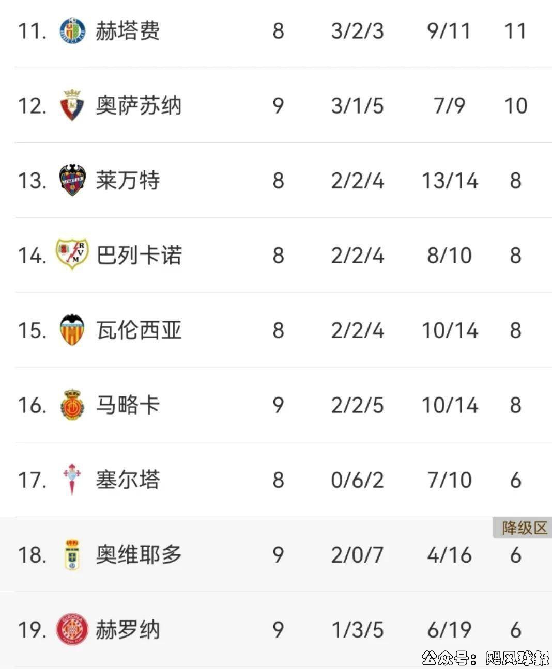The image size is (552, 669).
Task: Open team 奥萨苏纳 details
Action: click(x=139, y=106)
